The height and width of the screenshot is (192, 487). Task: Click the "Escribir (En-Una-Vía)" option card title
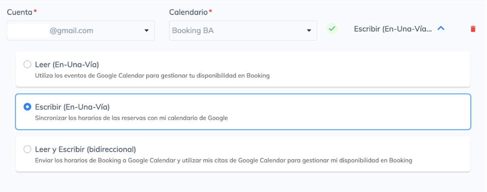point(73,107)
